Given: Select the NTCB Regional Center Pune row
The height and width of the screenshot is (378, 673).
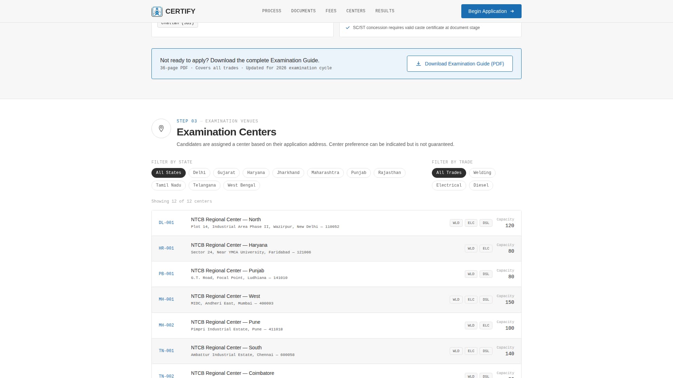Looking at the screenshot, I should coord(225,322).
